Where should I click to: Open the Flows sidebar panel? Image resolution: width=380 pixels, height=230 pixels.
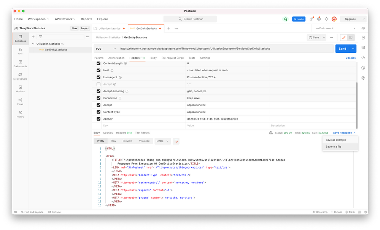[20, 101]
